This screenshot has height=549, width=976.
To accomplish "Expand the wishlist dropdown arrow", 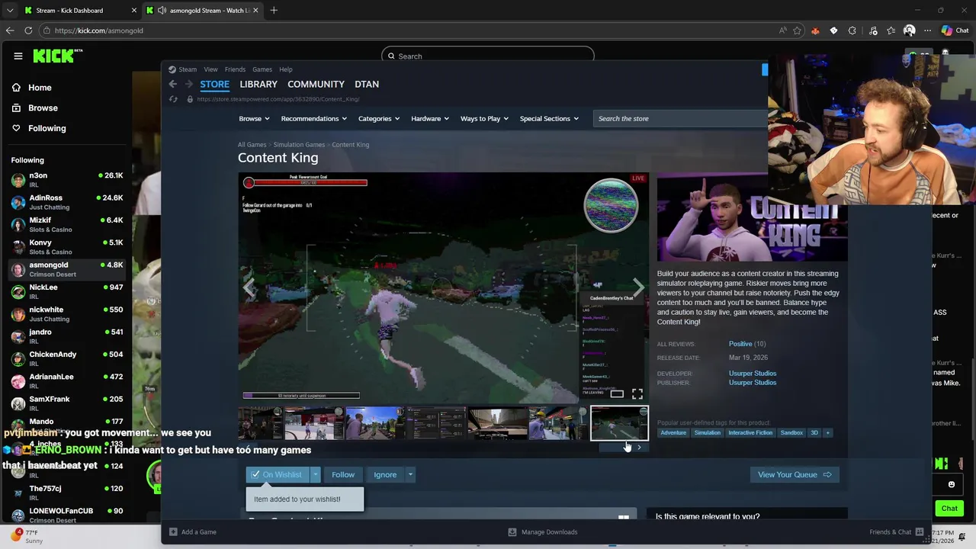I will point(315,474).
